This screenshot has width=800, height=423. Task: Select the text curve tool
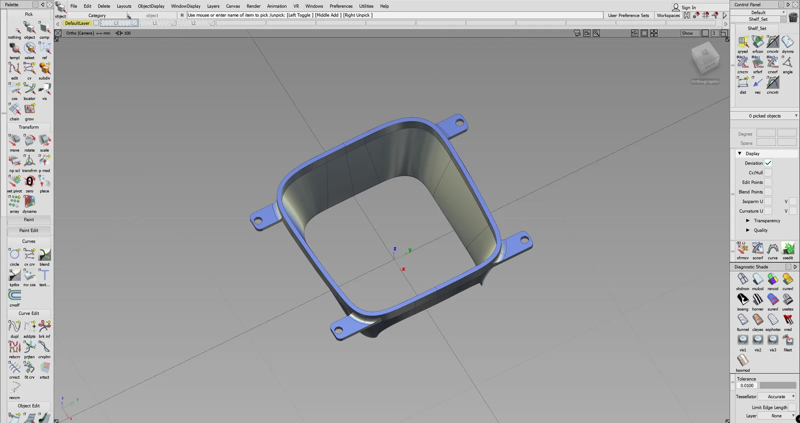coord(44,278)
